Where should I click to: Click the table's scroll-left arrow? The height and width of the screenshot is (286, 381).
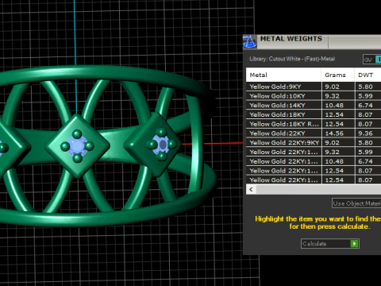coord(251,190)
